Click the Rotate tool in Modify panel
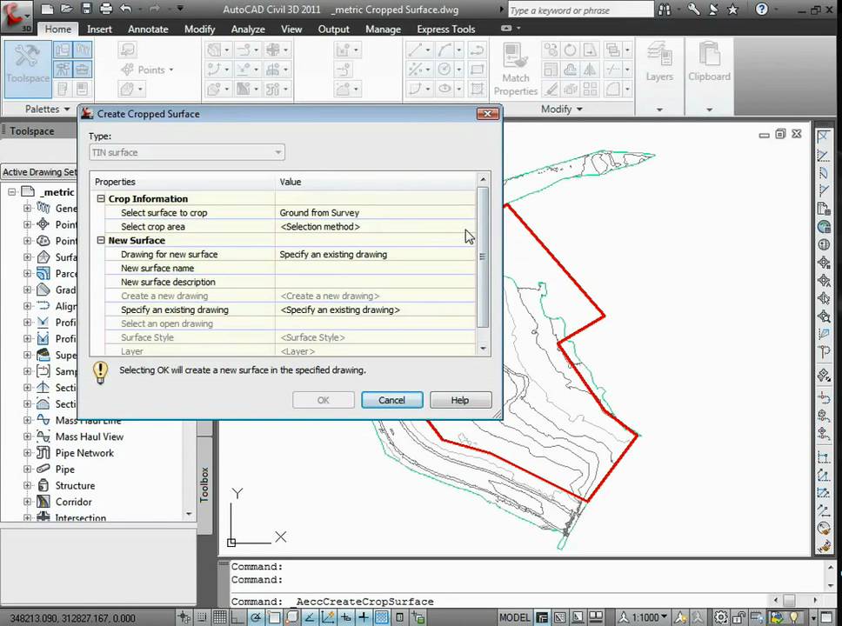This screenshot has width=842, height=626. [x=571, y=50]
